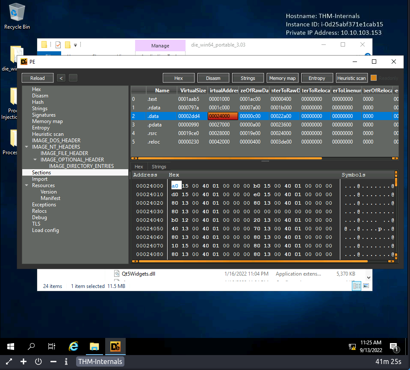The image size is (410, 370).
Task: Open the Manage ribbon tab in Explorer
Action: point(160,46)
